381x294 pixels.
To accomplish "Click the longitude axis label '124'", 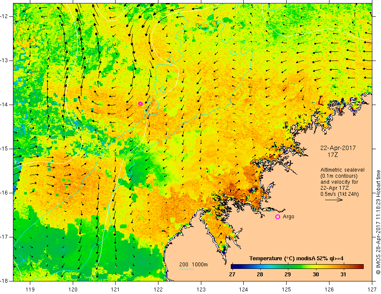I will [x=244, y=289].
